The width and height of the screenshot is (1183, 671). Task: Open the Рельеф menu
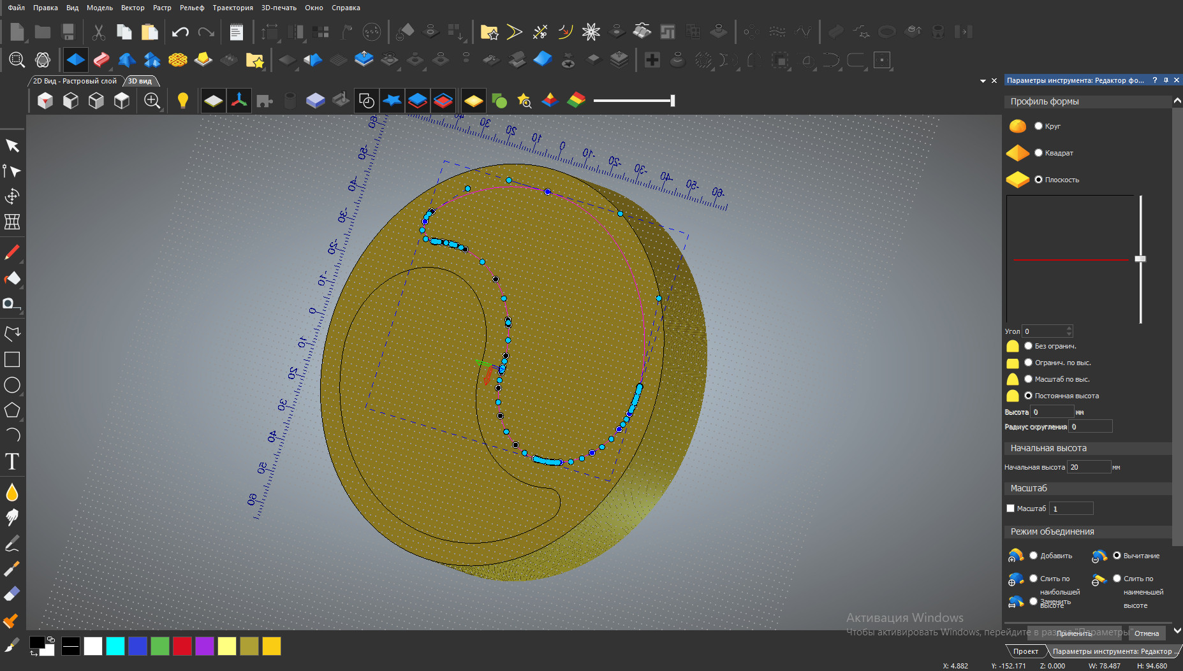tap(191, 8)
